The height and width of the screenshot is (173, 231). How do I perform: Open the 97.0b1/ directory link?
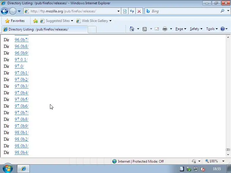(x=21, y=73)
